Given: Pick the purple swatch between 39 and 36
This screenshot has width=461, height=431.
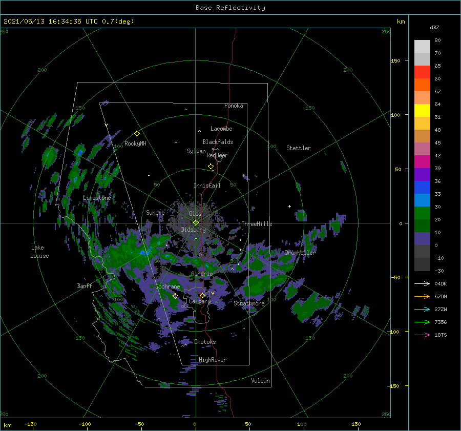Looking at the screenshot, I should pos(422,174).
